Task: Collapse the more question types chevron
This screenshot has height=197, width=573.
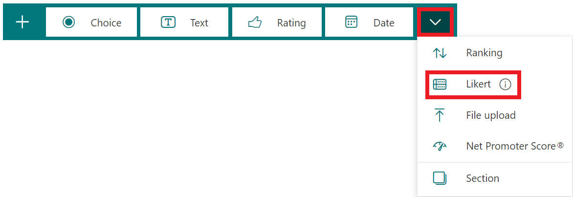Action: coord(435,22)
